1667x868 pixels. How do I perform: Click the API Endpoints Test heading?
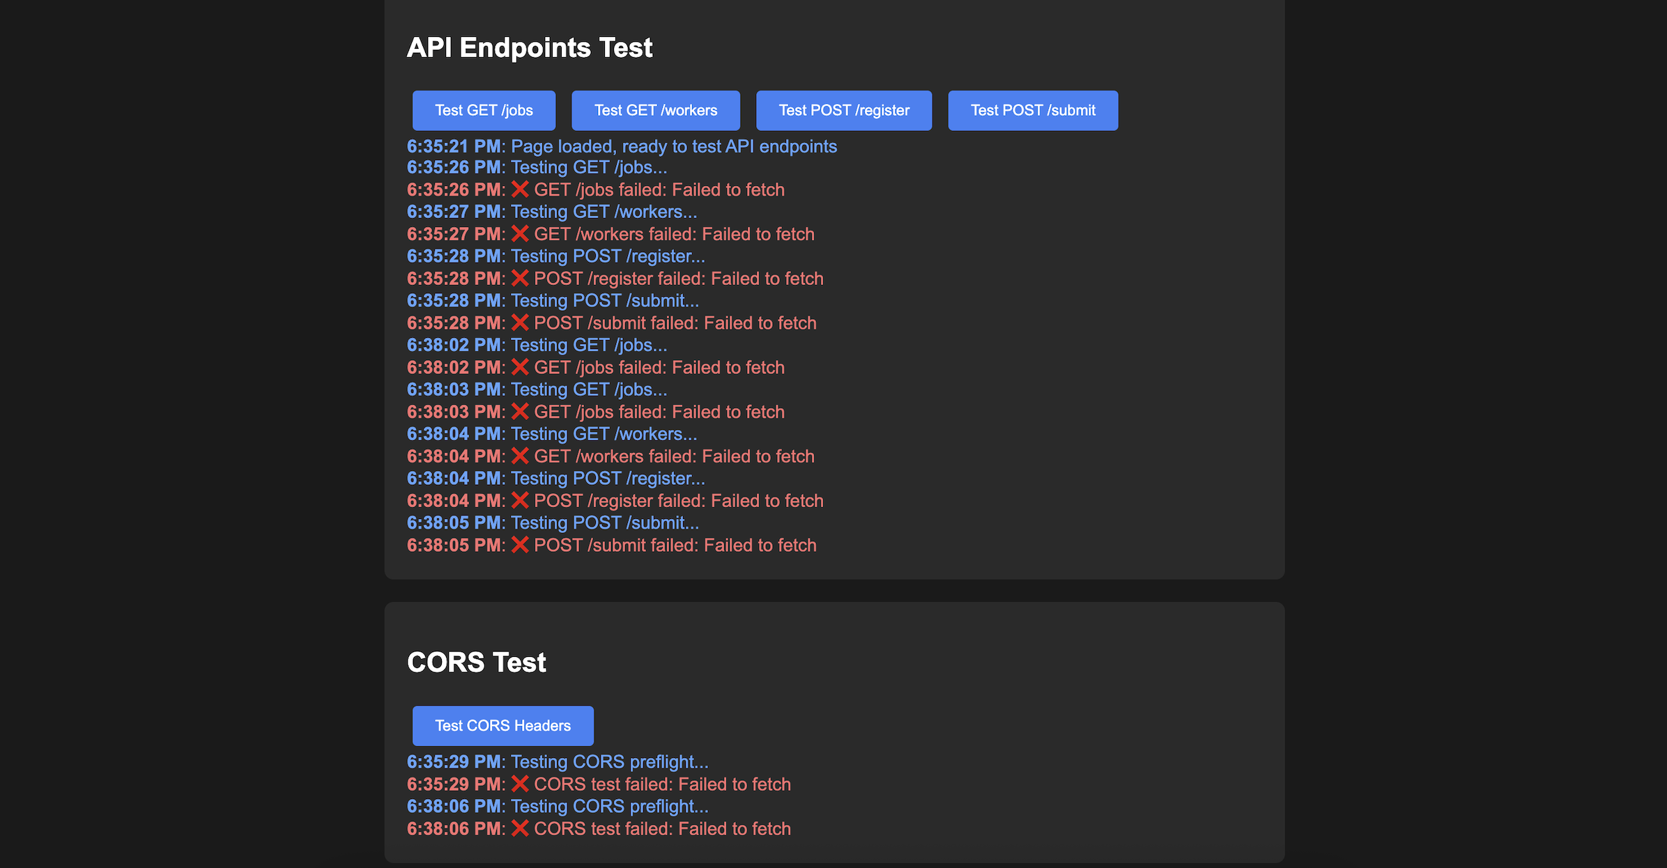[529, 48]
